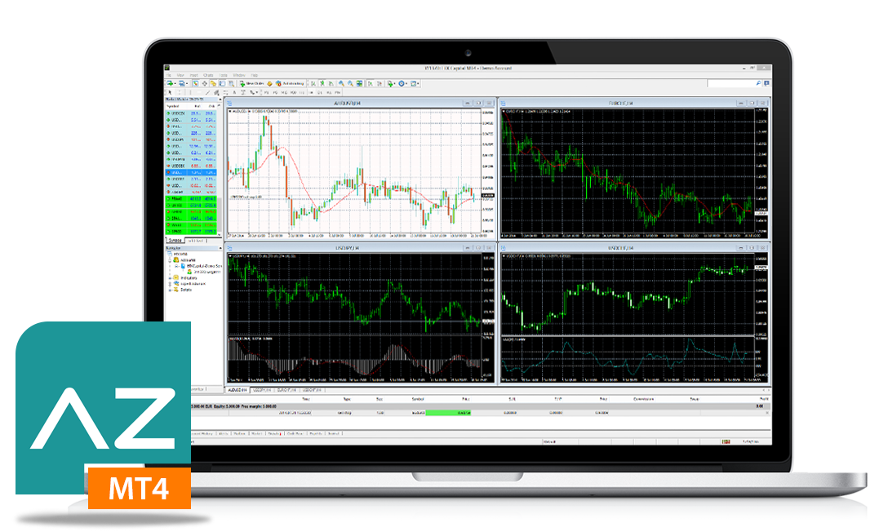Screen dimensions: 879x532
Task: Tile chart windows using toolbar icon
Action: tap(359, 83)
